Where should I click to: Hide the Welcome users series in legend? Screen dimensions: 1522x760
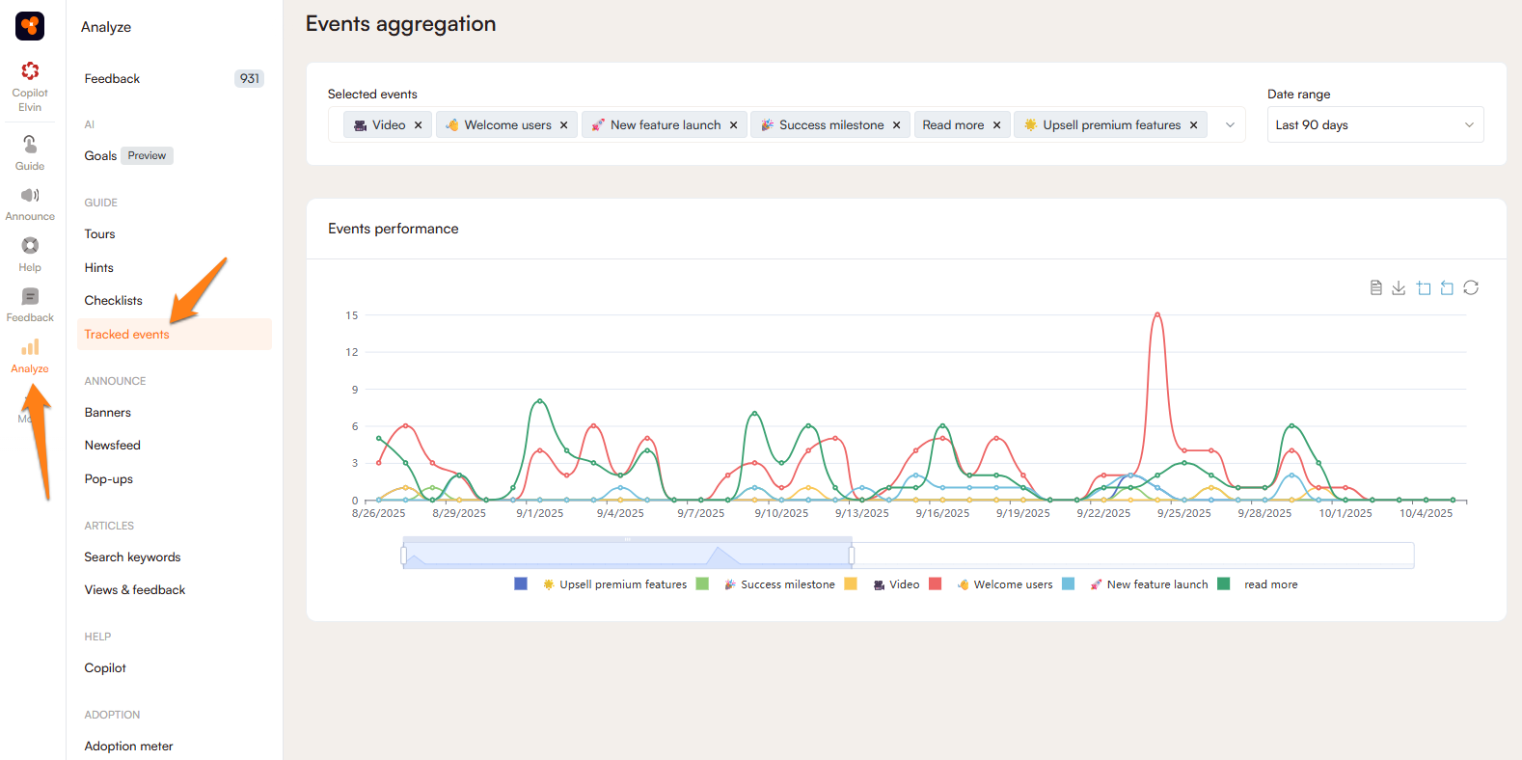pos(1003,584)
